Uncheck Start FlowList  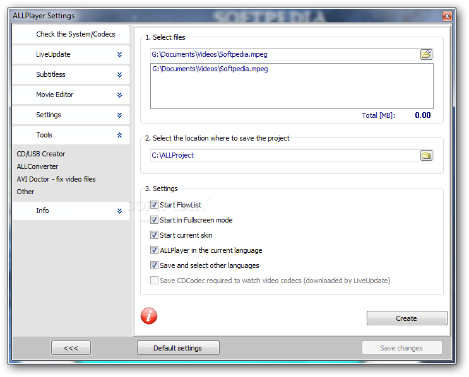coord(154,205)
